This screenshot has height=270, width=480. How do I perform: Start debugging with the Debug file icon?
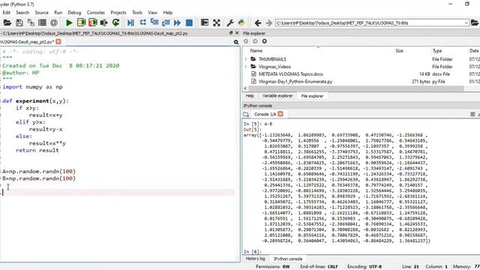130,22
